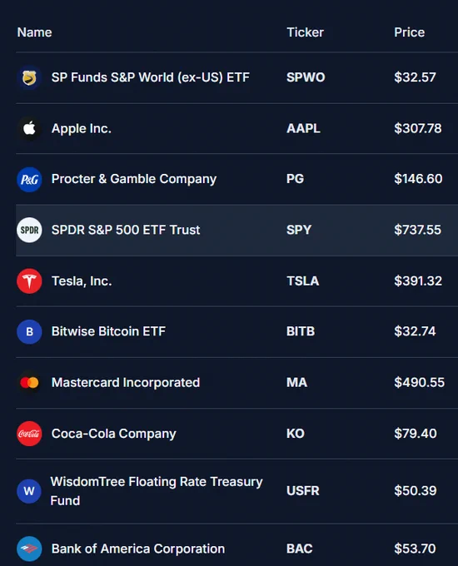Click the SPDR logo icon
Screen dimensions: 458x566
29,230
